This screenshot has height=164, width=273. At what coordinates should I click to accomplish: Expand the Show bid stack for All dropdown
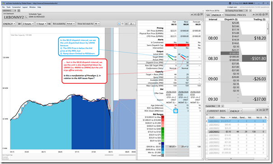tap(97, 24)
